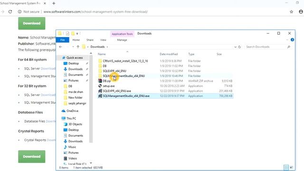
Task: Select This PC in navigation pane
Action: [71, 118]
